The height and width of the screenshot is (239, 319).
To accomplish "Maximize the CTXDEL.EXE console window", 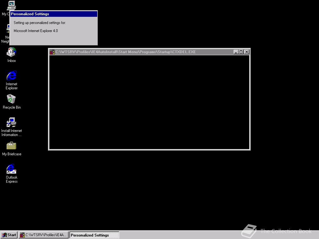I will click(241, 52).
